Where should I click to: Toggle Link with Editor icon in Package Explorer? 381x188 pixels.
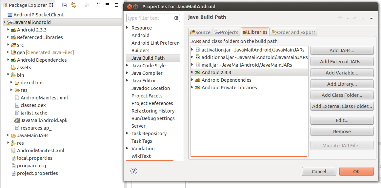click(73, 5)
